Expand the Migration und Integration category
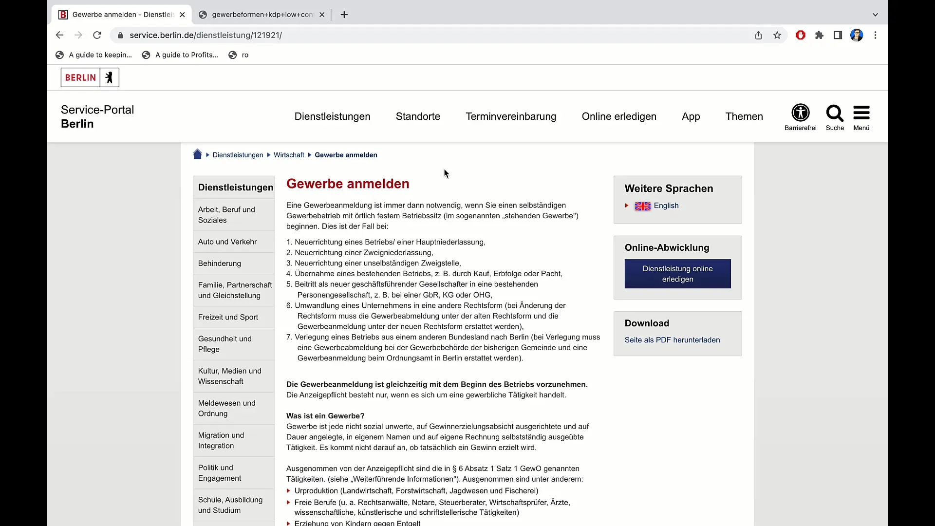Screen dimensions: 935x526 point(221,441)
